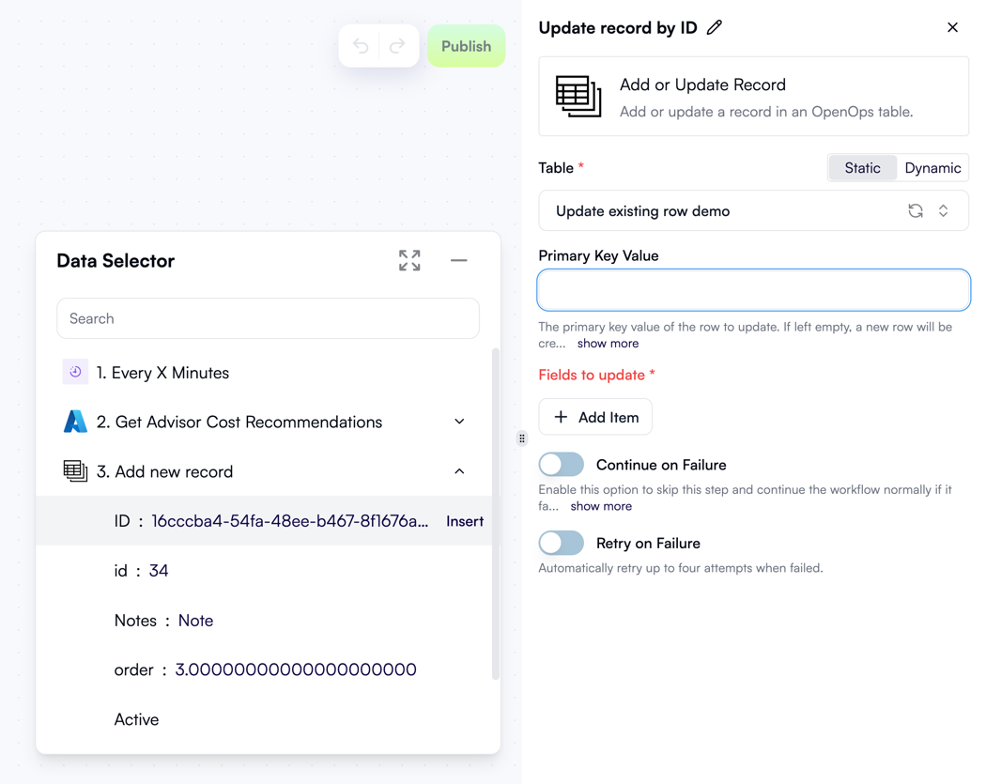Select the Azure Advisor Cost Recommendations step icon
This screenshot has width=986, height=784.
pos(75,422)
